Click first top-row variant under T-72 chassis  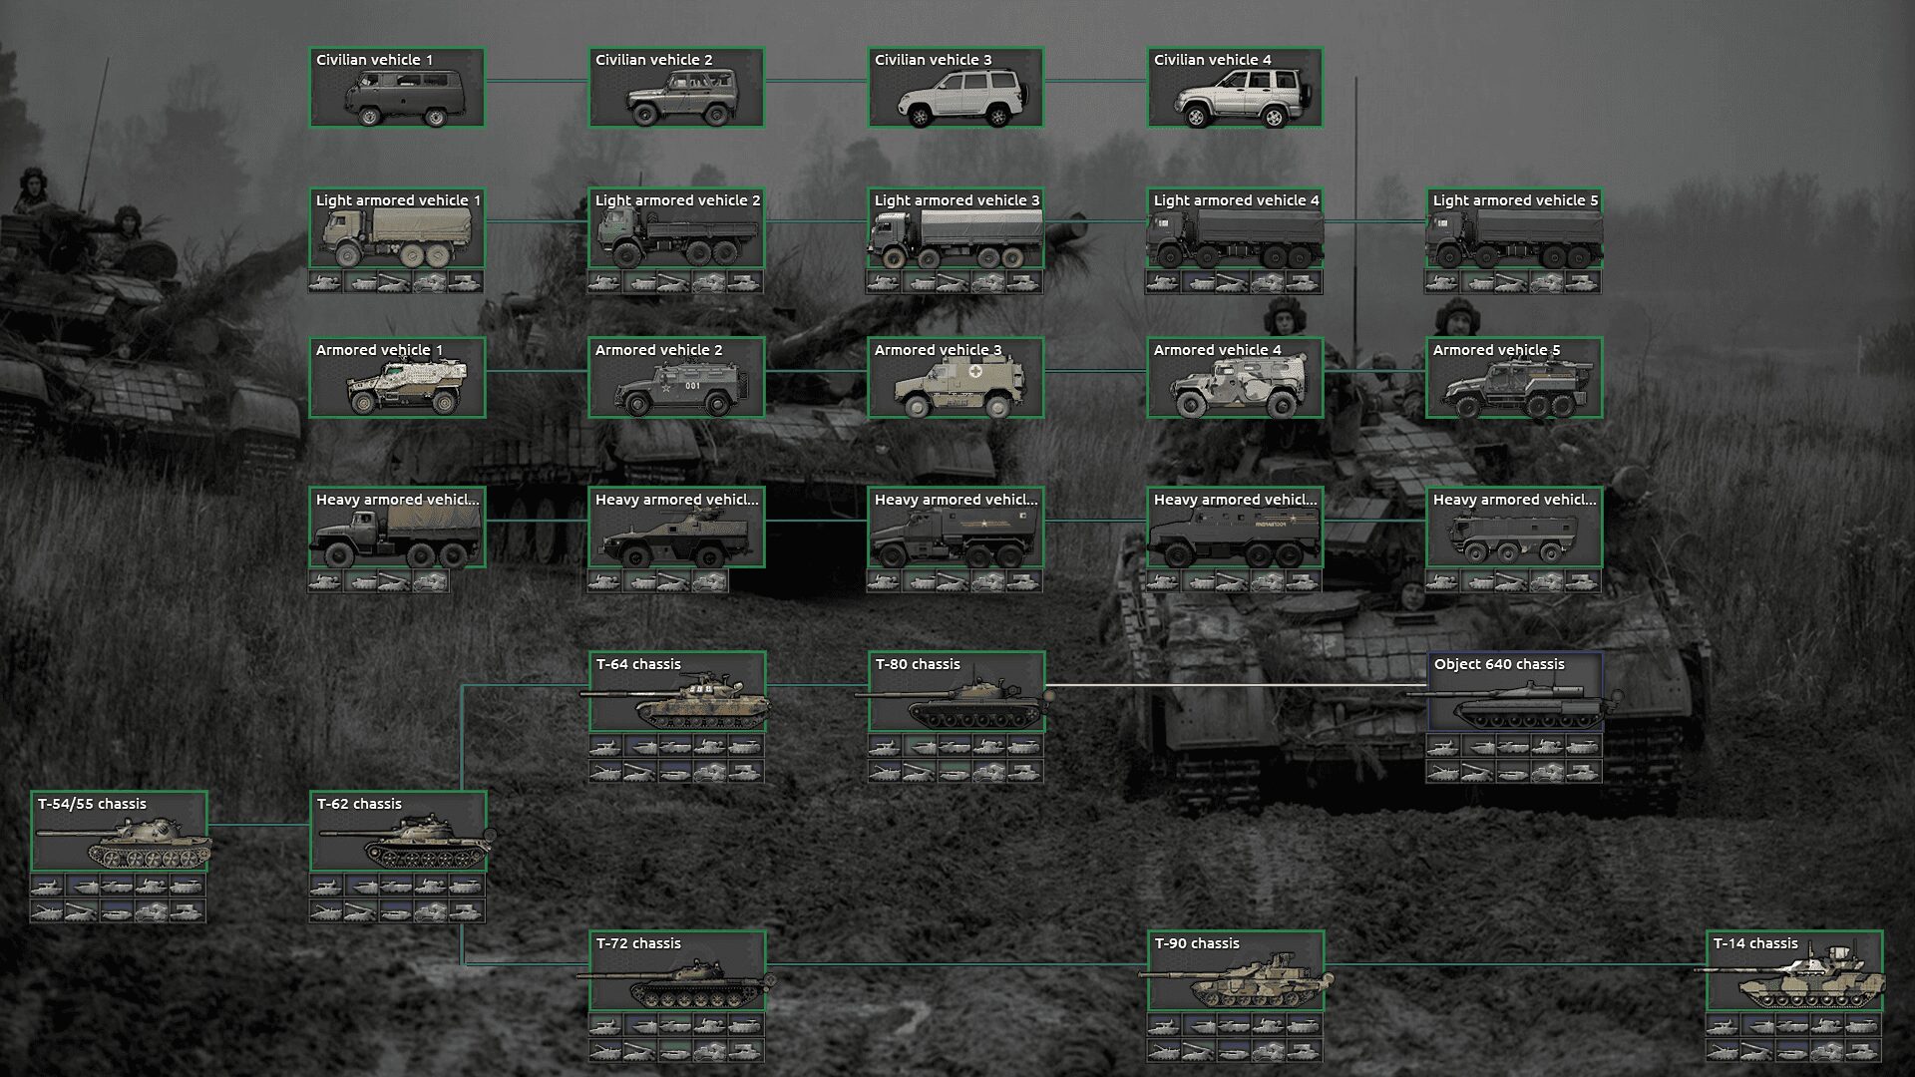[x=605, y=1024]
